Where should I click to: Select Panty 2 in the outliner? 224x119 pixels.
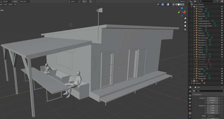pos(201,50)
